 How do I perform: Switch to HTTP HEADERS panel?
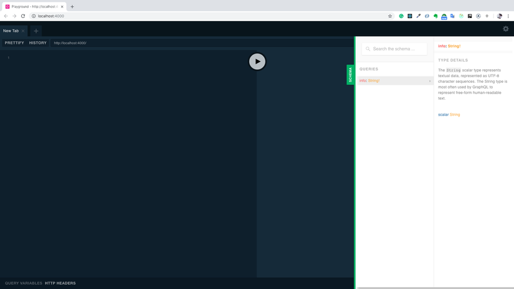[x=60, y=283]
